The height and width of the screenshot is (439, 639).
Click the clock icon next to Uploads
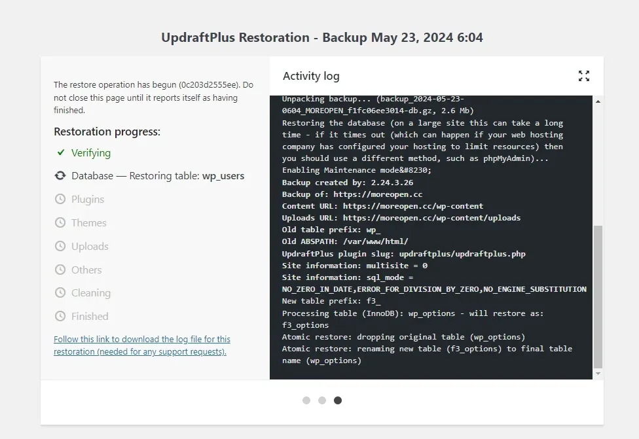pyautogui.click(x=60, y=246)
